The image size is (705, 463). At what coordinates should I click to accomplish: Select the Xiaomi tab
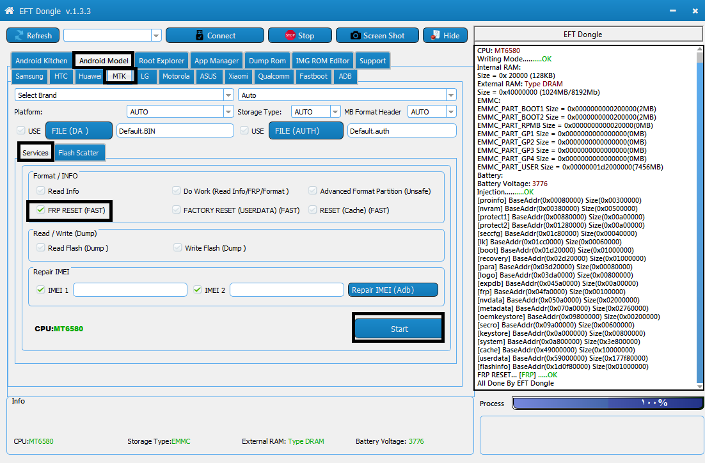pyautogui.click(x=238, y=76)
